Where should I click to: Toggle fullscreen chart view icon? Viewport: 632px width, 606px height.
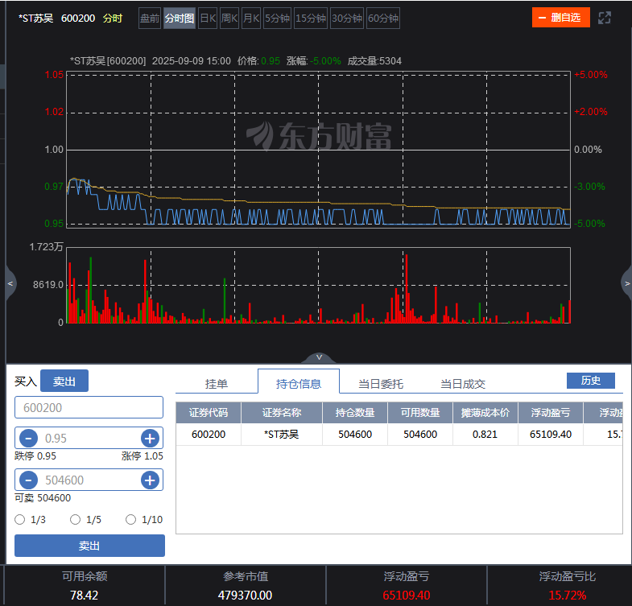pyautogui.click(x=604, y=18)
